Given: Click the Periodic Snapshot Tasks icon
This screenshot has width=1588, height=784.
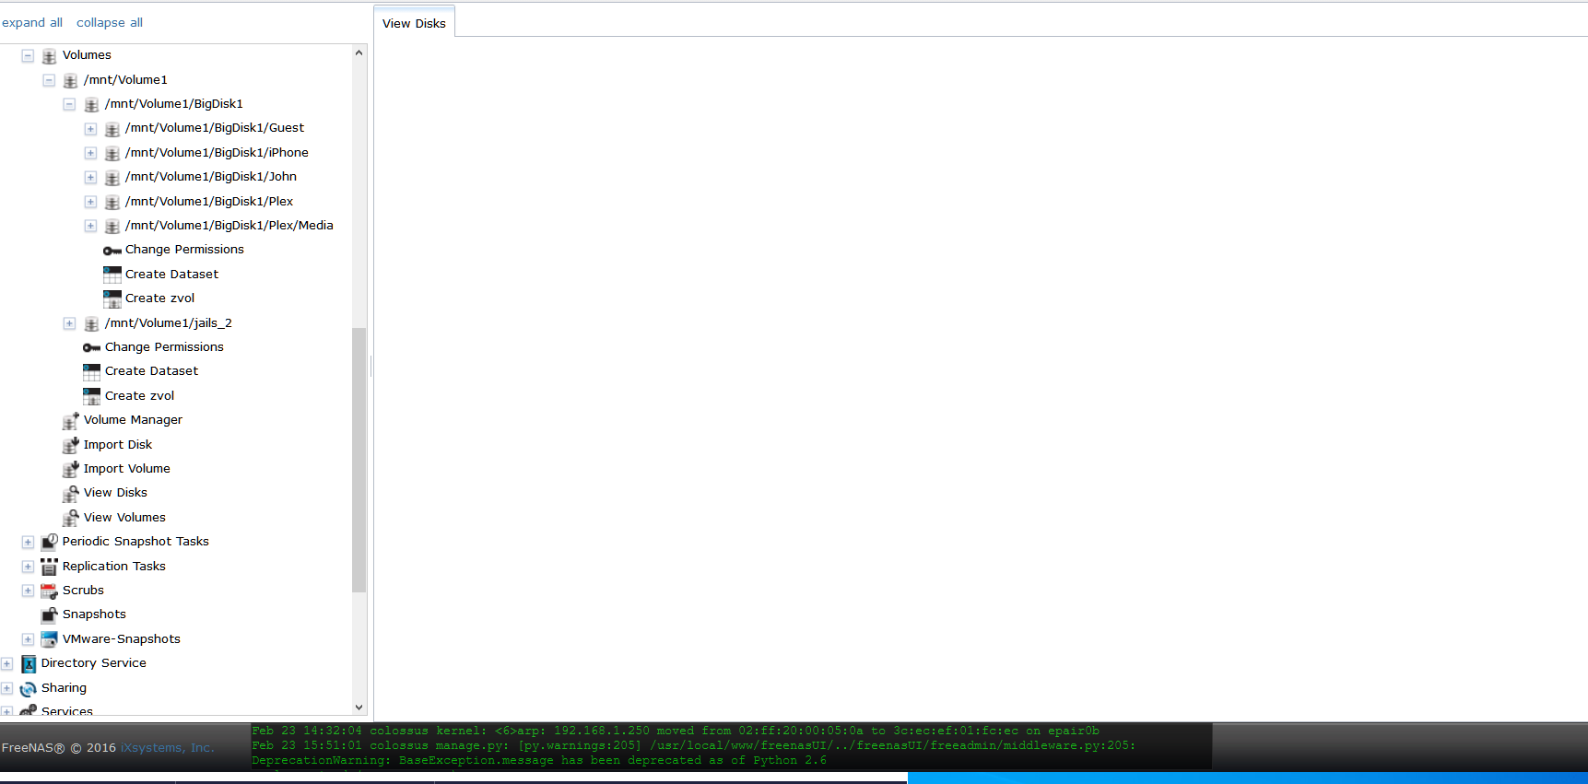Looking at the screenshot, I should pos(50,542).
